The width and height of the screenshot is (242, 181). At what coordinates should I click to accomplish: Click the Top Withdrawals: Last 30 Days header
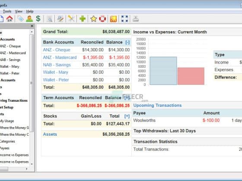(165, 131)
